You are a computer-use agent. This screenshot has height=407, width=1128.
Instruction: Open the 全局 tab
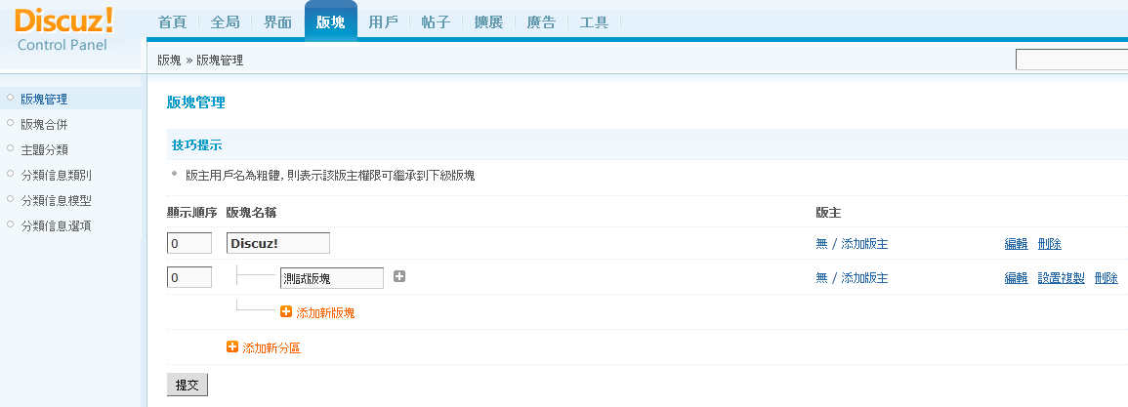click(226, 21)
